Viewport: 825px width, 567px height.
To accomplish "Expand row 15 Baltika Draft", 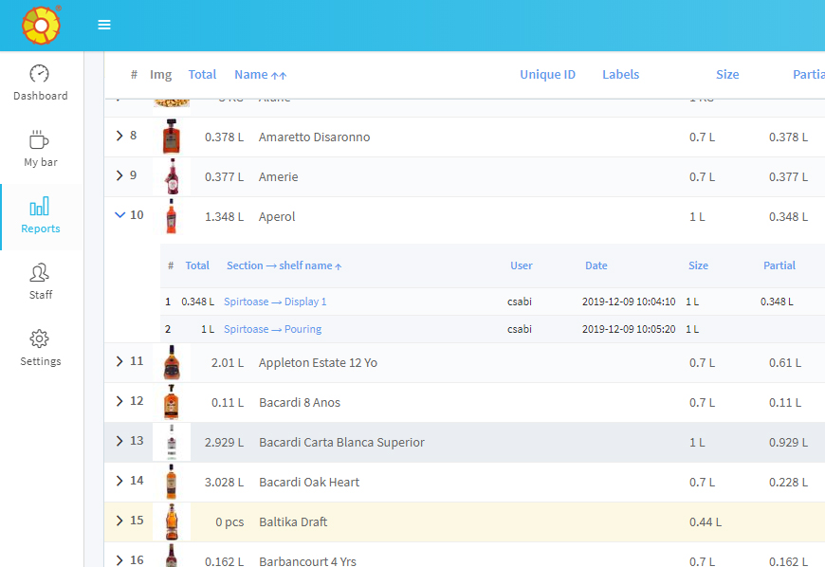I will [119, 521].
